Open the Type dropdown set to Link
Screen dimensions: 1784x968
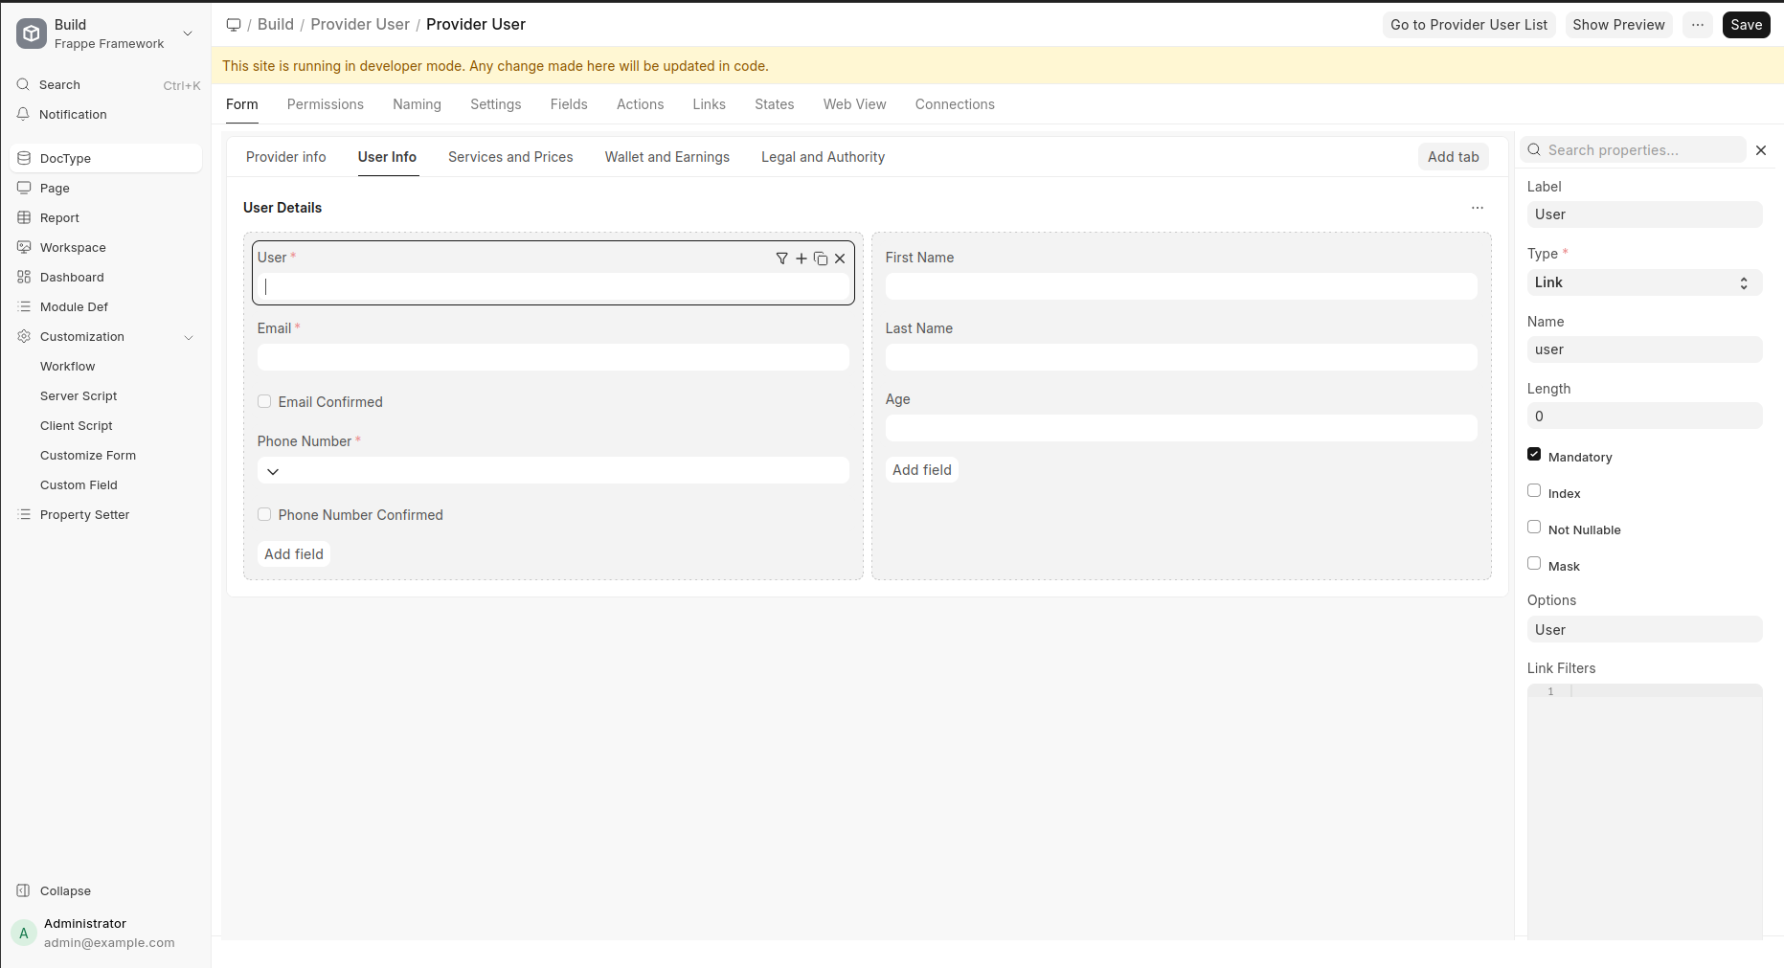[x=1643, y=282]
